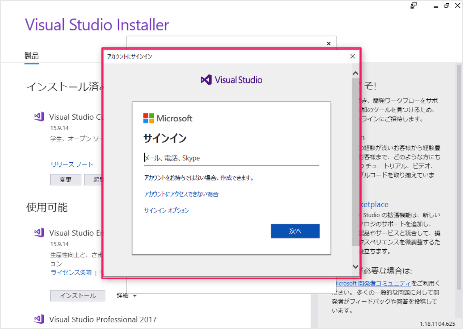Screen dimensions: 463x329
Task: Click the 次へ button
Action: click(x=295, y=231)
